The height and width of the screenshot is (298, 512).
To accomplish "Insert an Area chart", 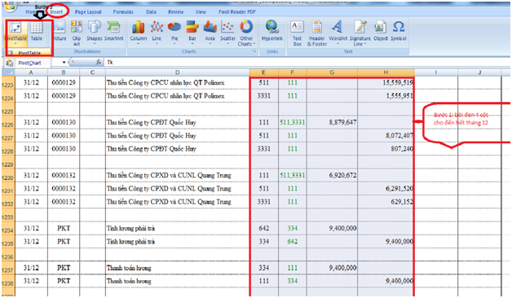I will 210,32.
